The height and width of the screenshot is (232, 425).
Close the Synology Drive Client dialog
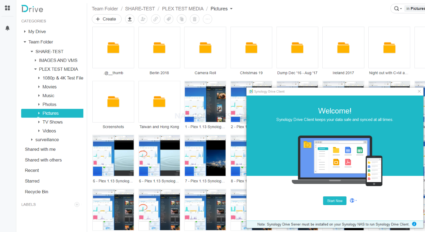coord(419,91)
